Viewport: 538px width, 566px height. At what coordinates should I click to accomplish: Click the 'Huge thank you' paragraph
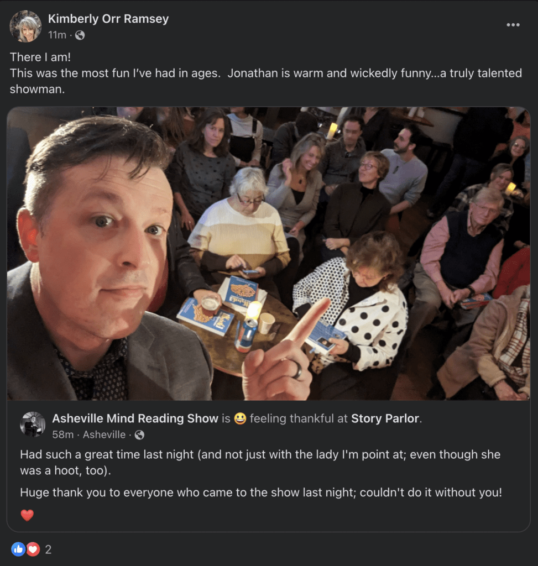pyautogui.click(x=261, y=492)
